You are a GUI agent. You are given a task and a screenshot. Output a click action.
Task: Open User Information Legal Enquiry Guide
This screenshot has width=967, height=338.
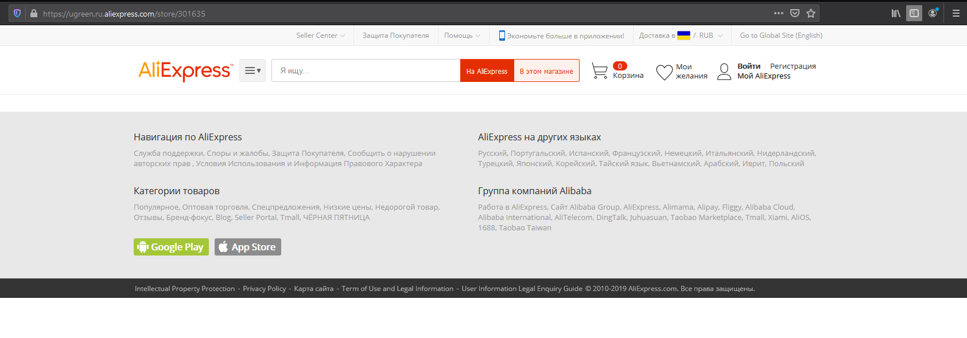point(522,289)
